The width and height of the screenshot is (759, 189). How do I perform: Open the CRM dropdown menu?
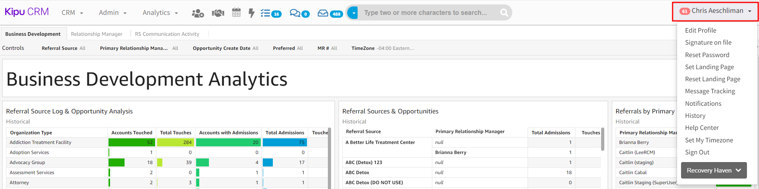[72, 13]
